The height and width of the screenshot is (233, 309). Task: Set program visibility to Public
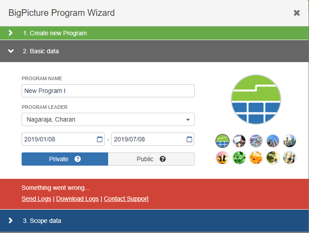pyautogui.click(x=151, y=159)
